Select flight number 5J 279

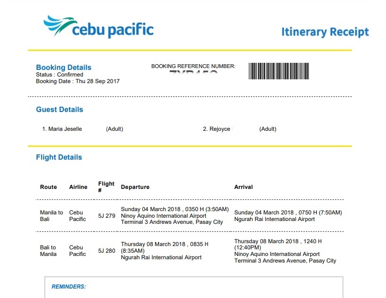[x=106, y=216]
